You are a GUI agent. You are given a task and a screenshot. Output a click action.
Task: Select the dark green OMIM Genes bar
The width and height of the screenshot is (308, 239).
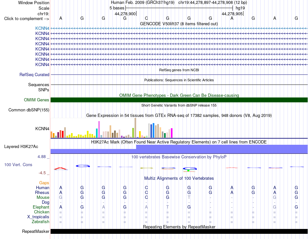click(179, 100)
